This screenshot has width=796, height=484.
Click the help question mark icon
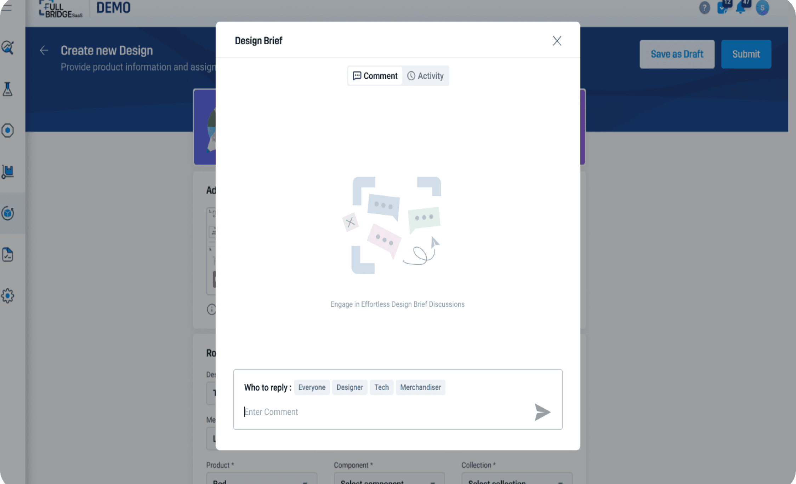[704, 7]
